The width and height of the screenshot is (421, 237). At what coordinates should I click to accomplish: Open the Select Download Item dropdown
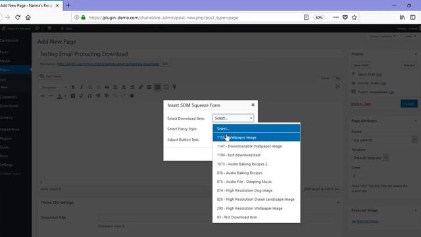tap(233, 118)
